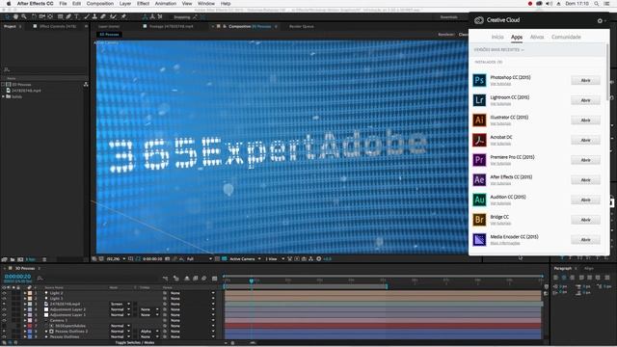Select the Pan Behind anchor point tool
The image size is (617, 347).
coord(50,17)
